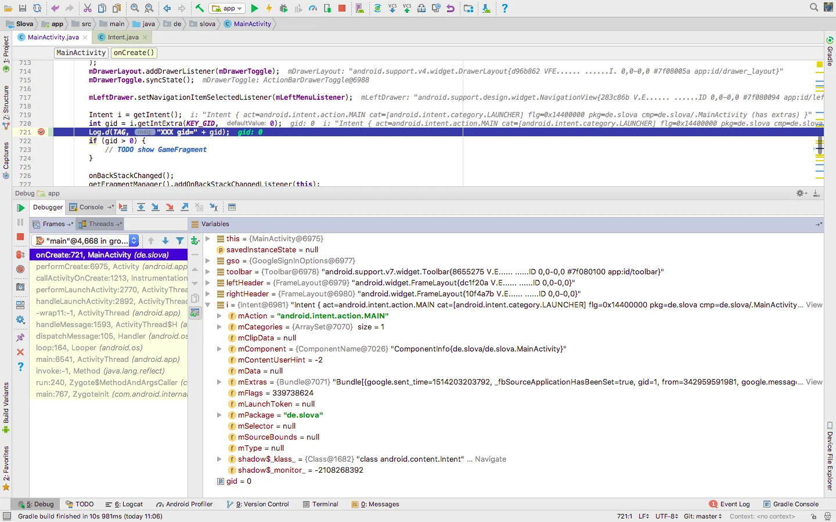The width and height of the screenshot is (836, 522).
Task: Collapse the expanded Intent i variable
Action: [x=208, y=305]
